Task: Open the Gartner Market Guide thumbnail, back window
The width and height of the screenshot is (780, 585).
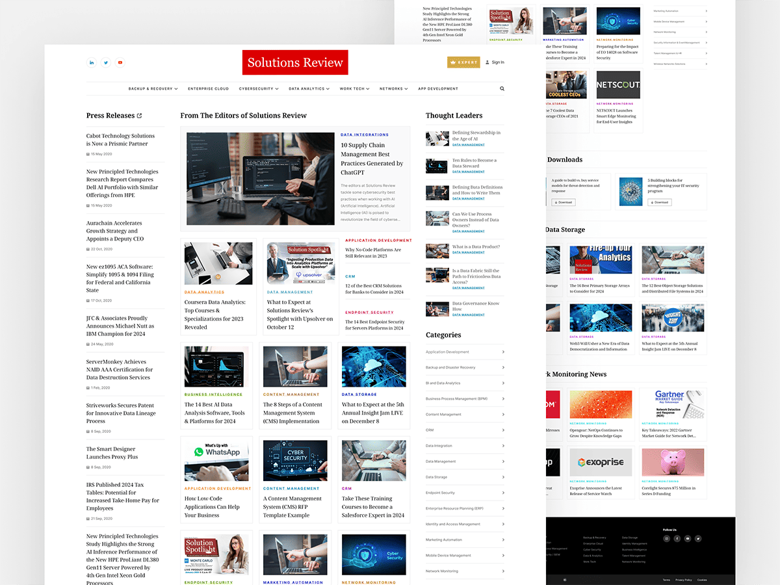Action: point(673,404)
